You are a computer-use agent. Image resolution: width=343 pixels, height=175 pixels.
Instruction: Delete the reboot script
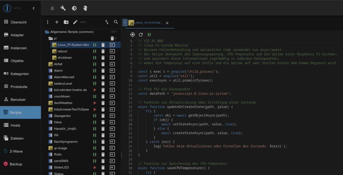click(103, 51)
